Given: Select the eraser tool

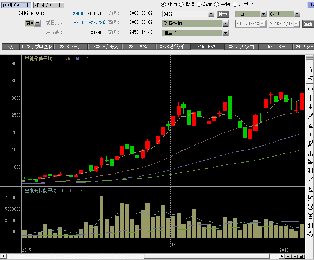Looking at the screenshot, I should point(310,78).
